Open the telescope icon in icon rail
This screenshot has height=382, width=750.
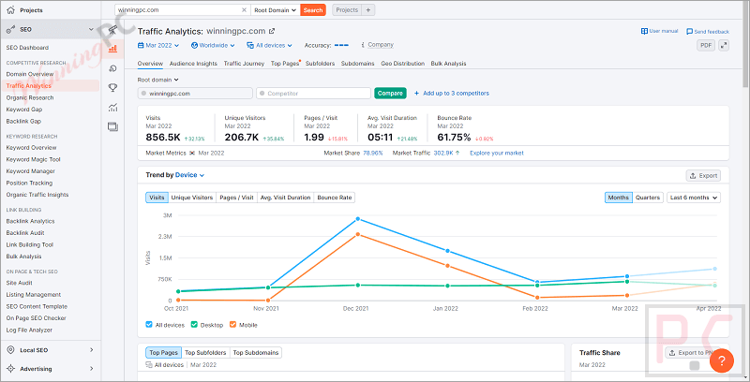point(112,30)
